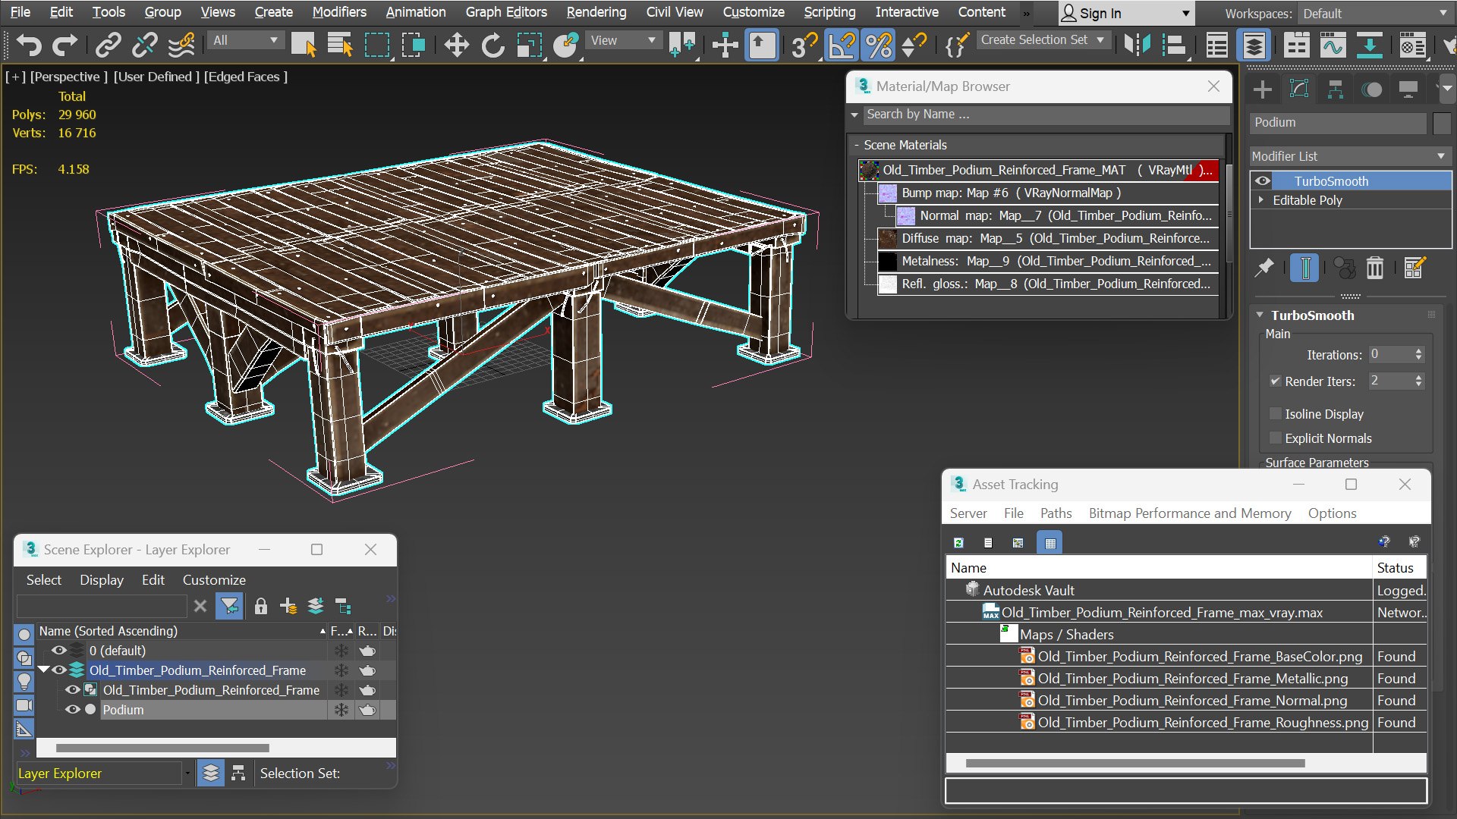Open the Hierarchy panel tab icon
The image size is (1457, 819).
pos(1336,89)
